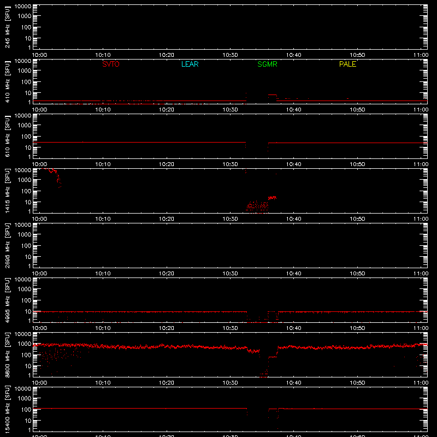This screenshot has height=437, width=437.
Task: Click the green SGMR station label
Action: point(267,64)
